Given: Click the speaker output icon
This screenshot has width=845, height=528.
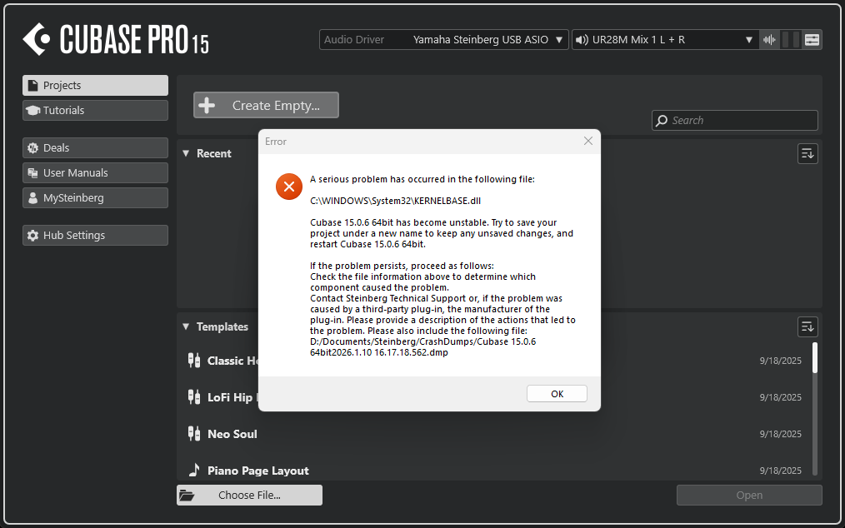Looking at the screenshot, I should 582,40.
